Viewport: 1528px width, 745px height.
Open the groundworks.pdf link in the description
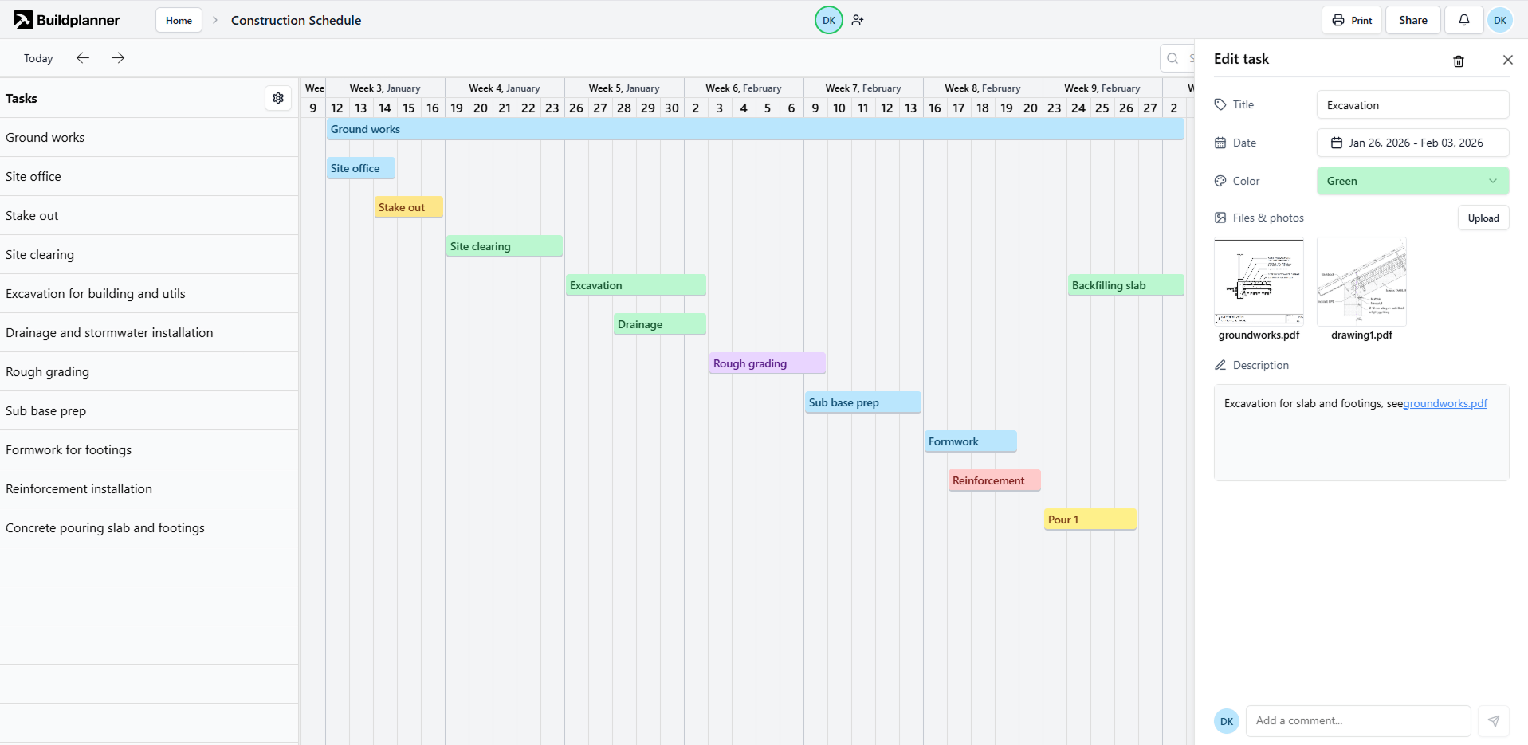point(1444,403)
